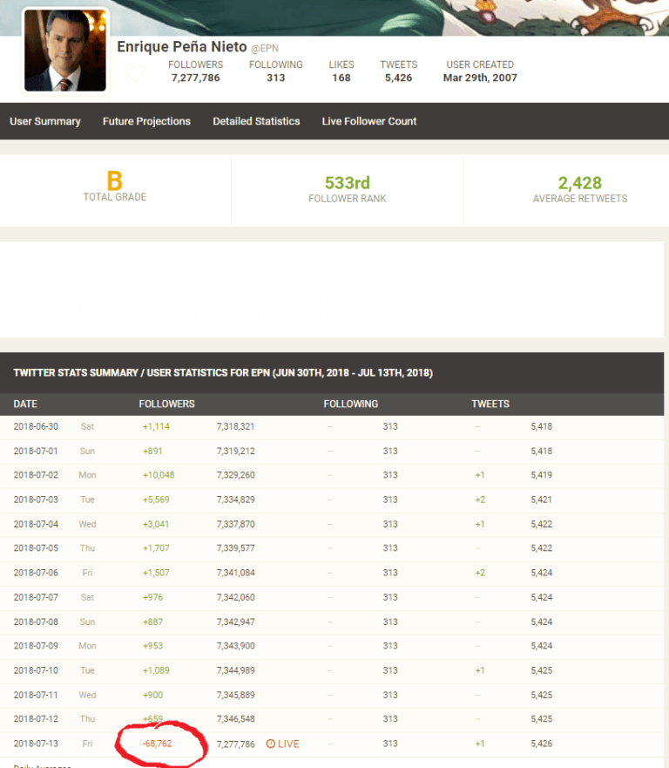This screenshot has width=669, height=768.
Task: Go to the Live Follower Count tab
Action: tap(369, 121)
